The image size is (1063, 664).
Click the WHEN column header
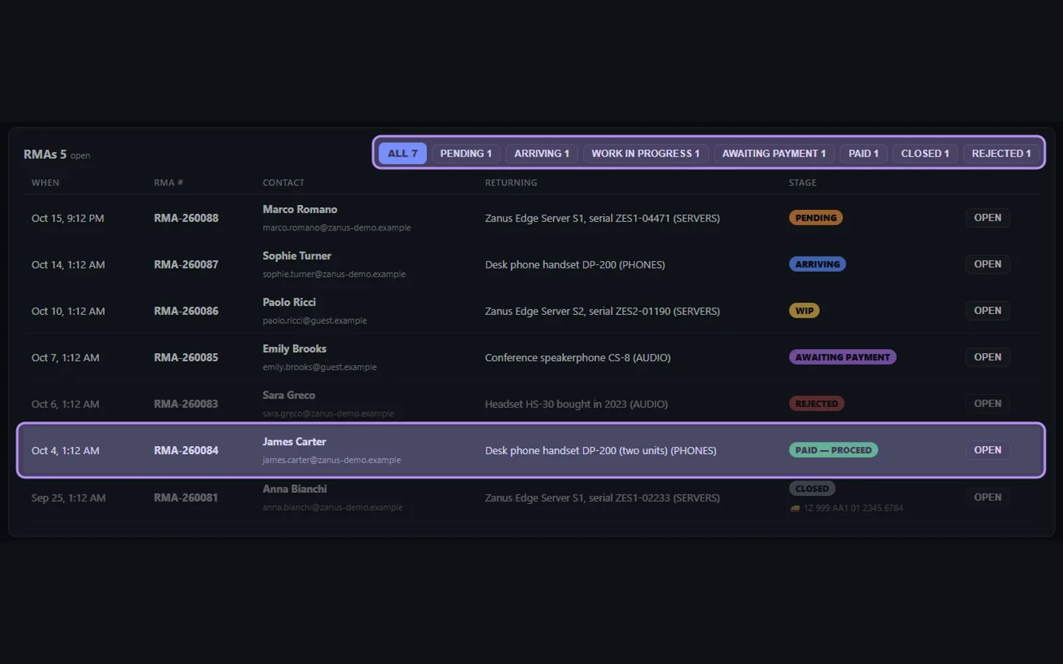click(x=45, y=183)
